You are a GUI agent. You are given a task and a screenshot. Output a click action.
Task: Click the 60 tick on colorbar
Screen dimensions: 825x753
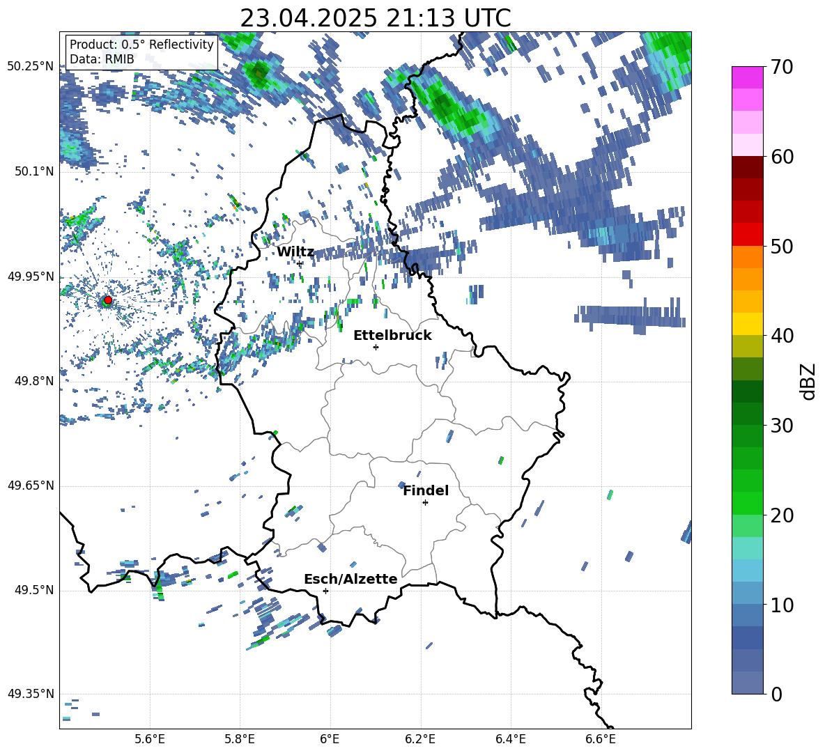[x=782, y=157]
